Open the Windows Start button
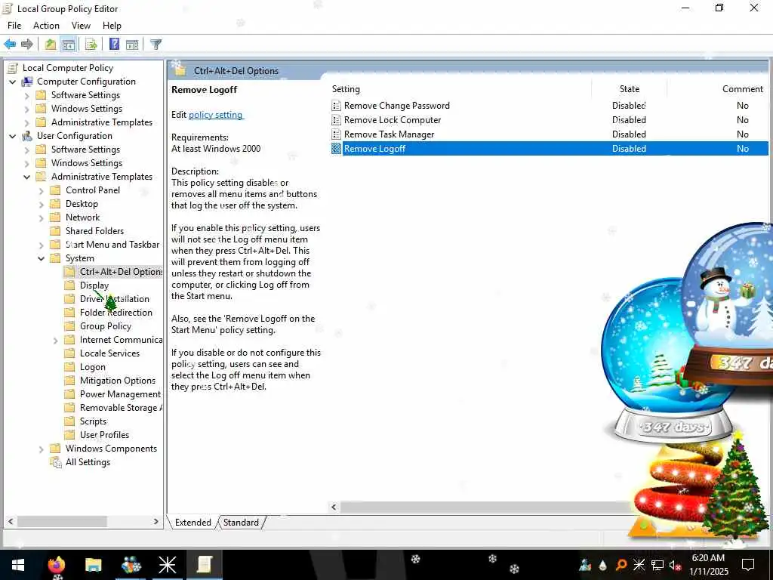This screenshot has width=773, height=580. tap(18, 564)
